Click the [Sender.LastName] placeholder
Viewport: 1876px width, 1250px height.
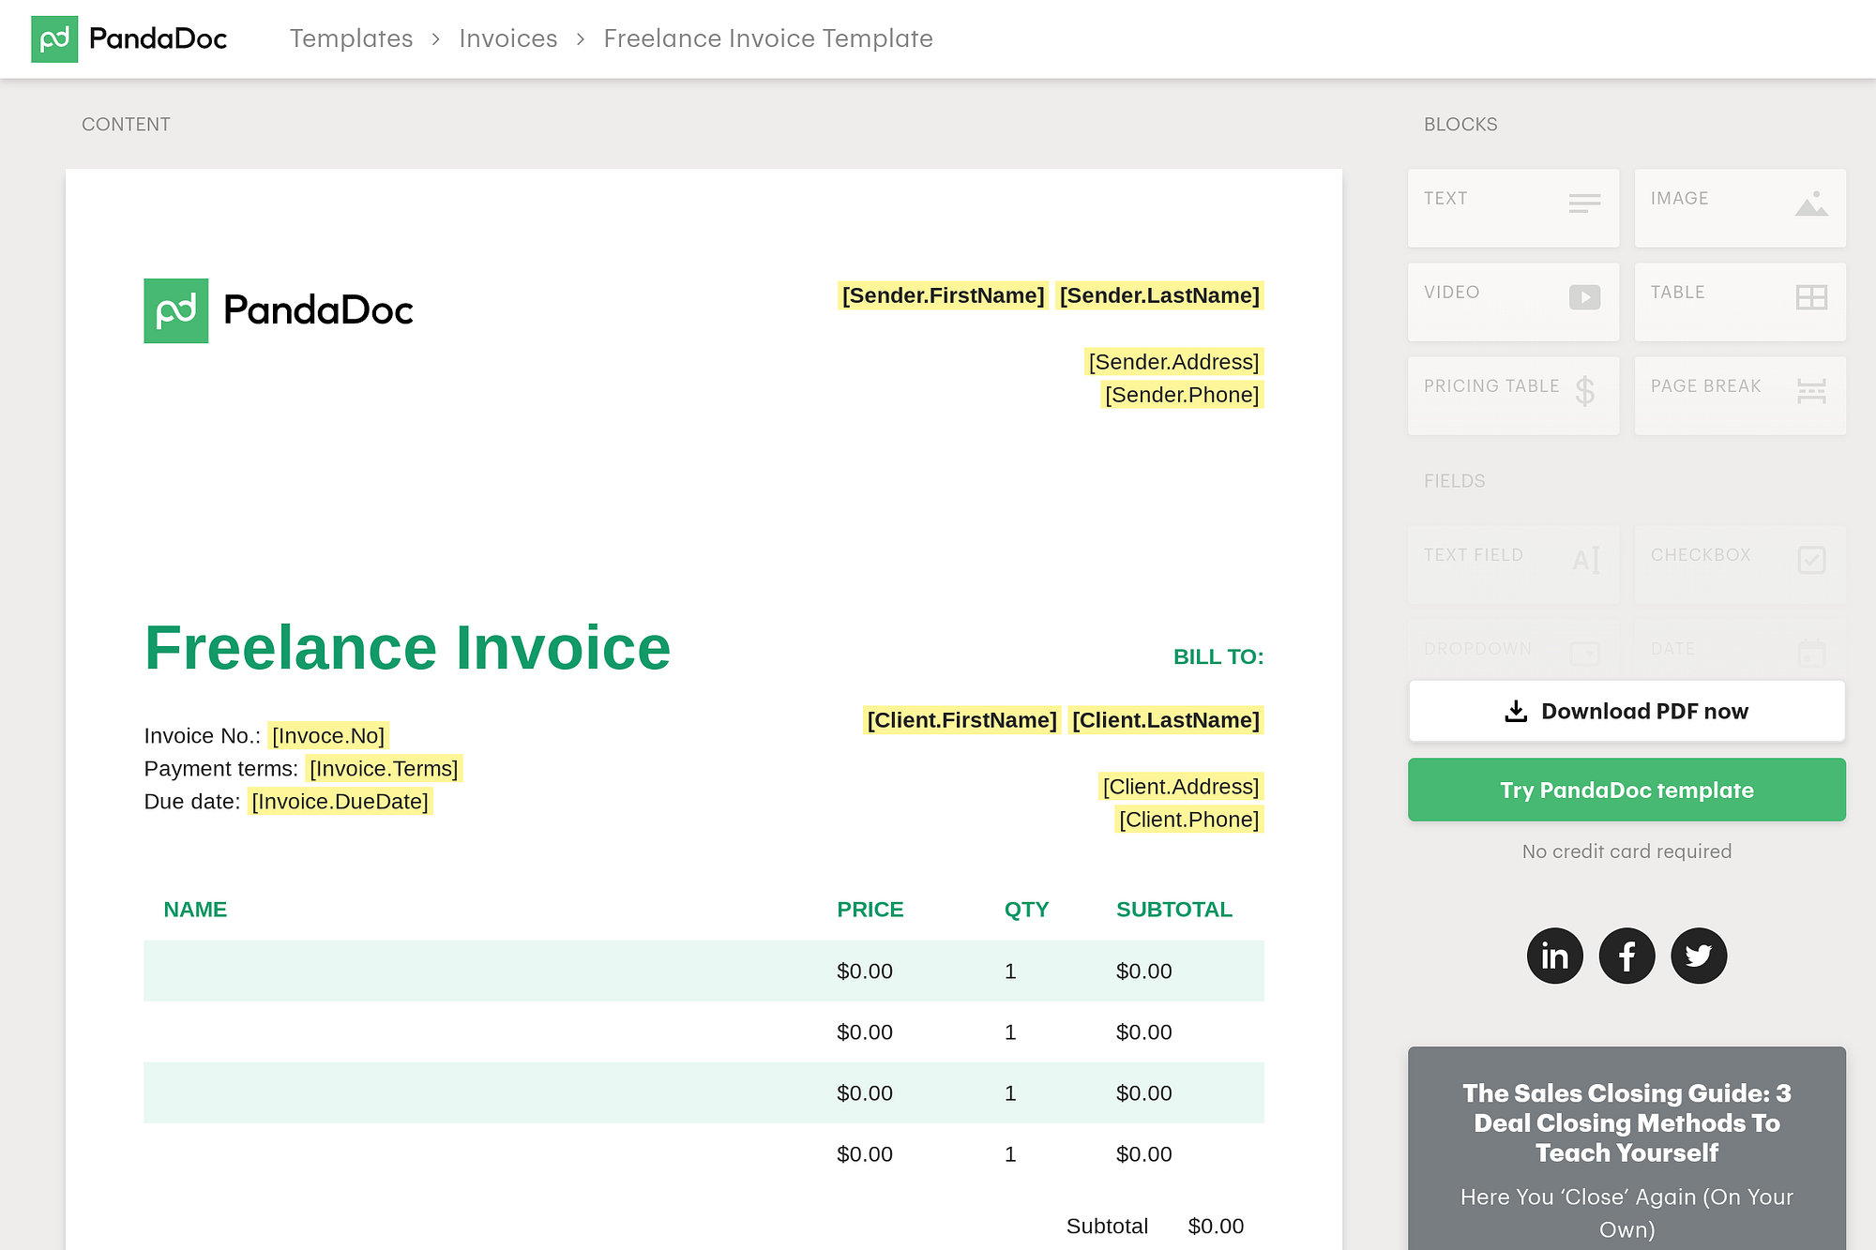pos(1159,295)
